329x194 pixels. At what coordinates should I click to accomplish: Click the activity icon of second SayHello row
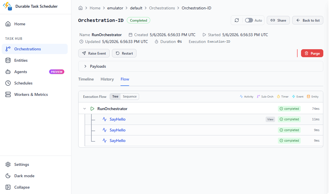tap(105, 130)
